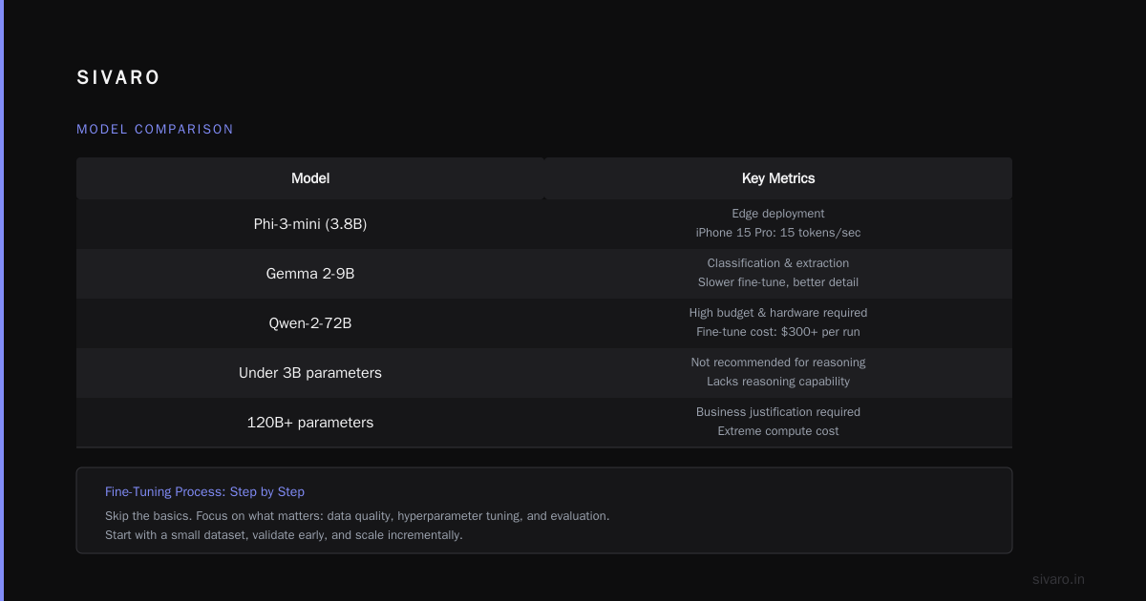This screenshot has width=1146, height=601.
Task: Click Not recommended for reasoning text
Action: tap(778, 363)
